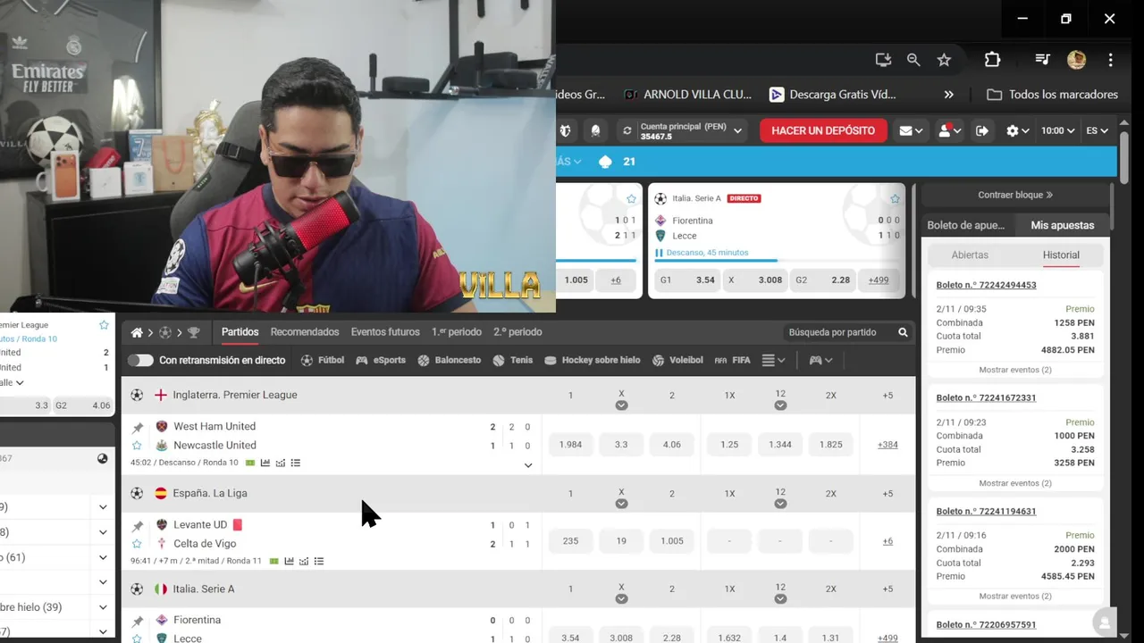
Task: Switch to the Partidos tab
Action: 240,332
